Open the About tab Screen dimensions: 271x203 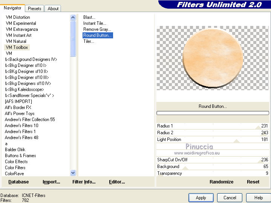pos(53,8)
